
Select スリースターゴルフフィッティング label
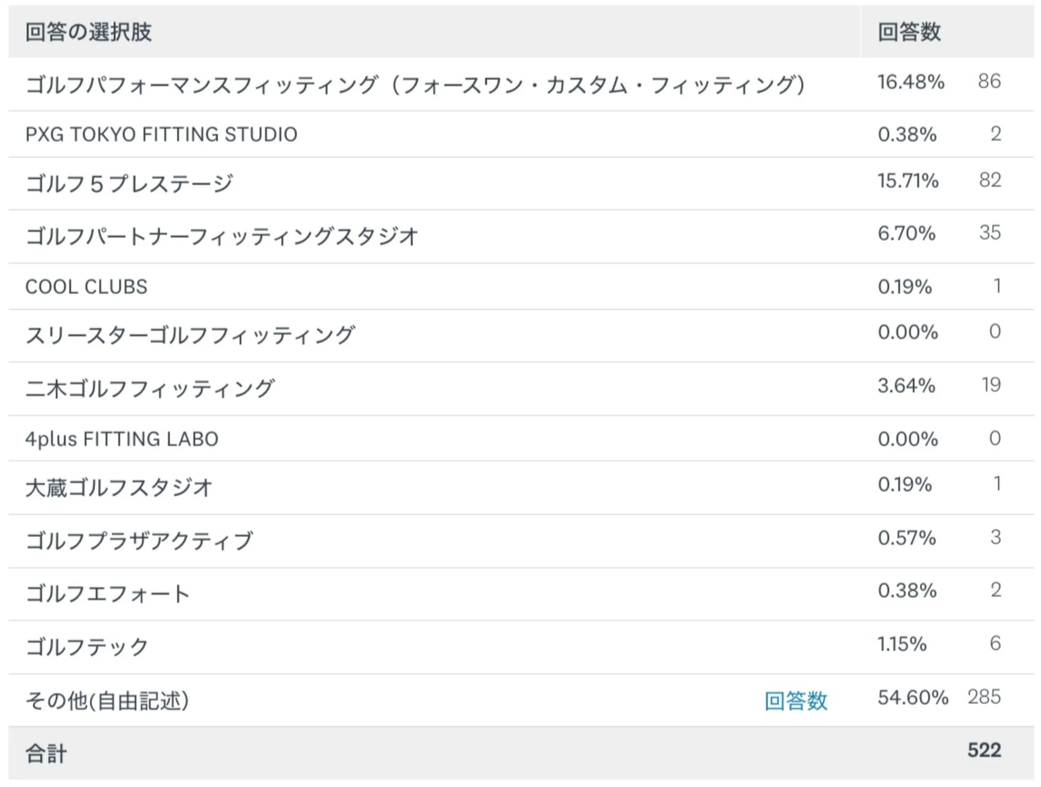190,335
